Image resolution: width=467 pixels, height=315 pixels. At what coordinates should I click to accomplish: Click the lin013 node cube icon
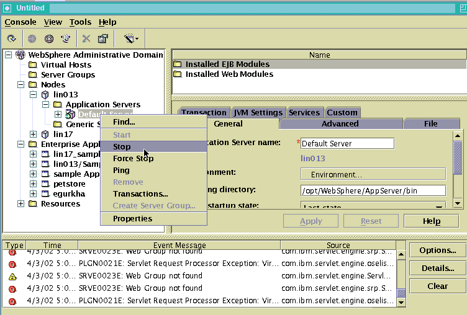[45, 95]
